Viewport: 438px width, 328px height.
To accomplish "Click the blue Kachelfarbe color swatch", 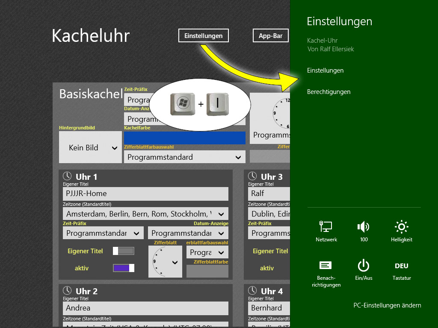I will [184, 138].
